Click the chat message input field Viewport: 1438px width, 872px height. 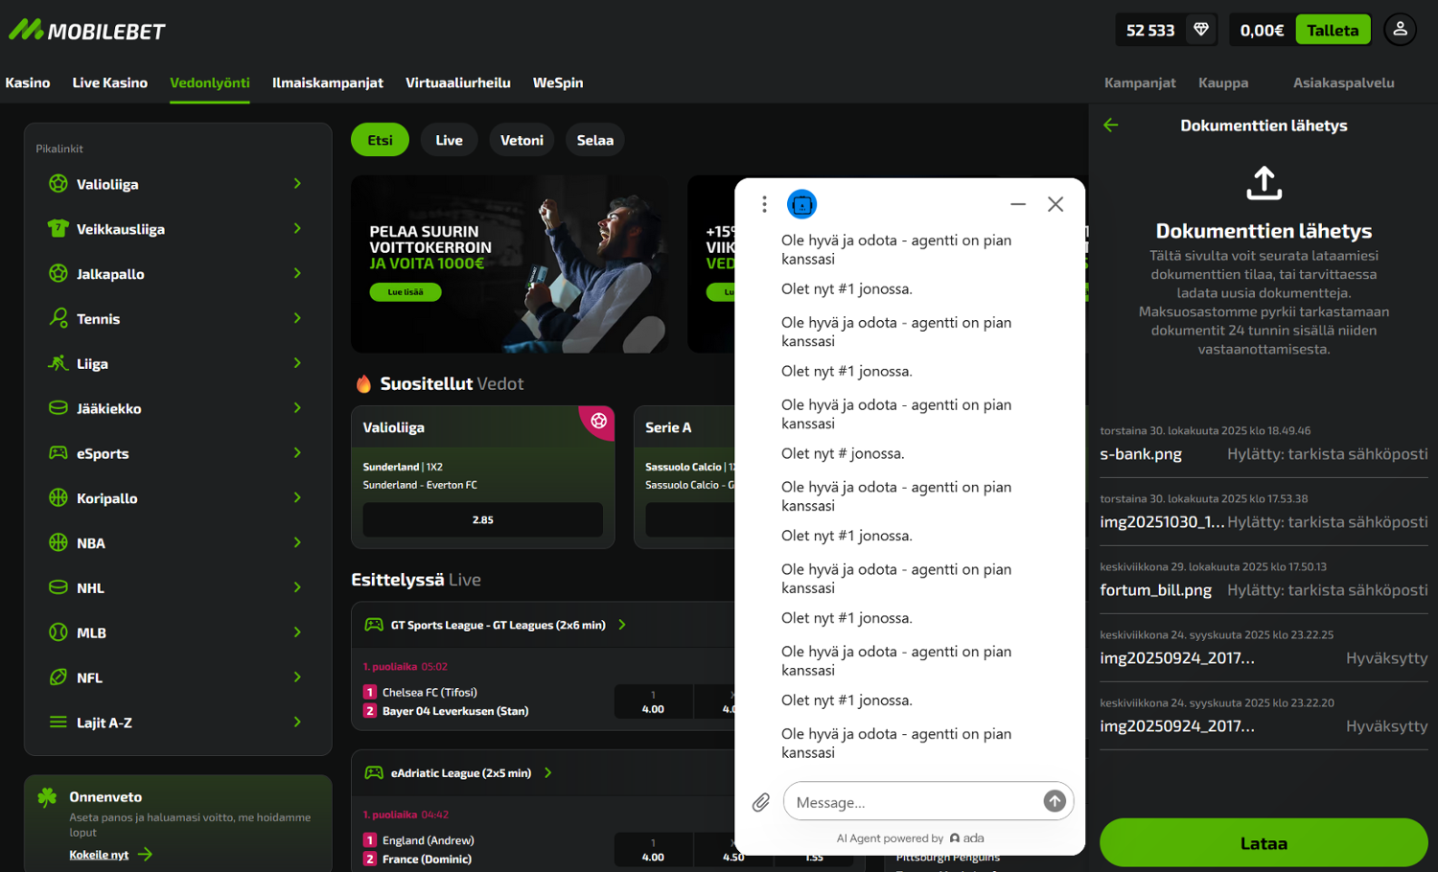(913, 802)
